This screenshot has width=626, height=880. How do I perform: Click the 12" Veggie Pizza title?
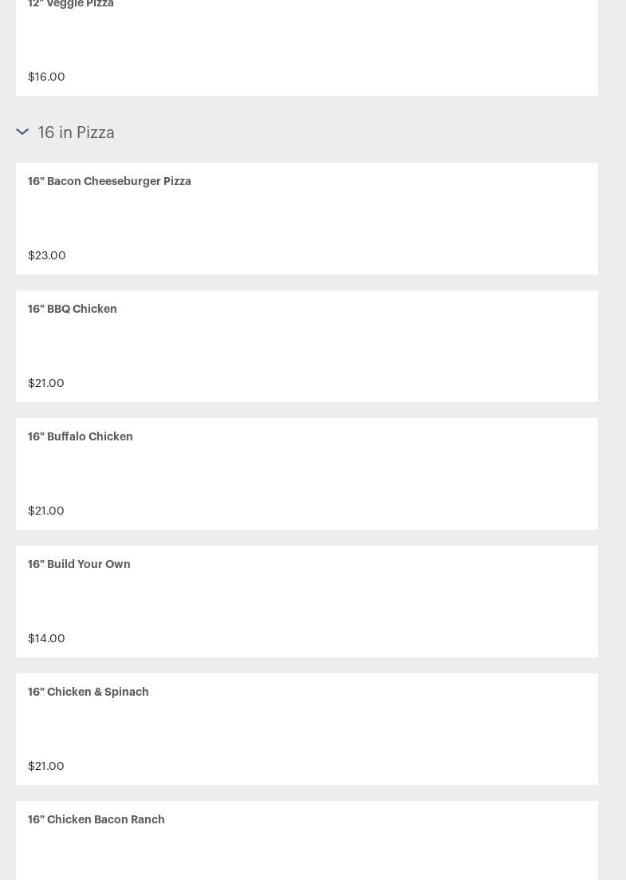tap(71, 4)
